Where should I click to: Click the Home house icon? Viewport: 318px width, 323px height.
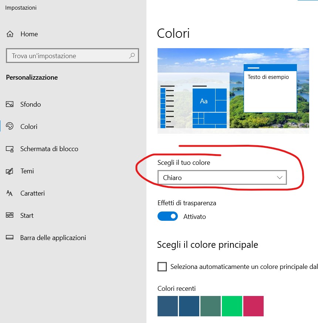tap(10, 34)
